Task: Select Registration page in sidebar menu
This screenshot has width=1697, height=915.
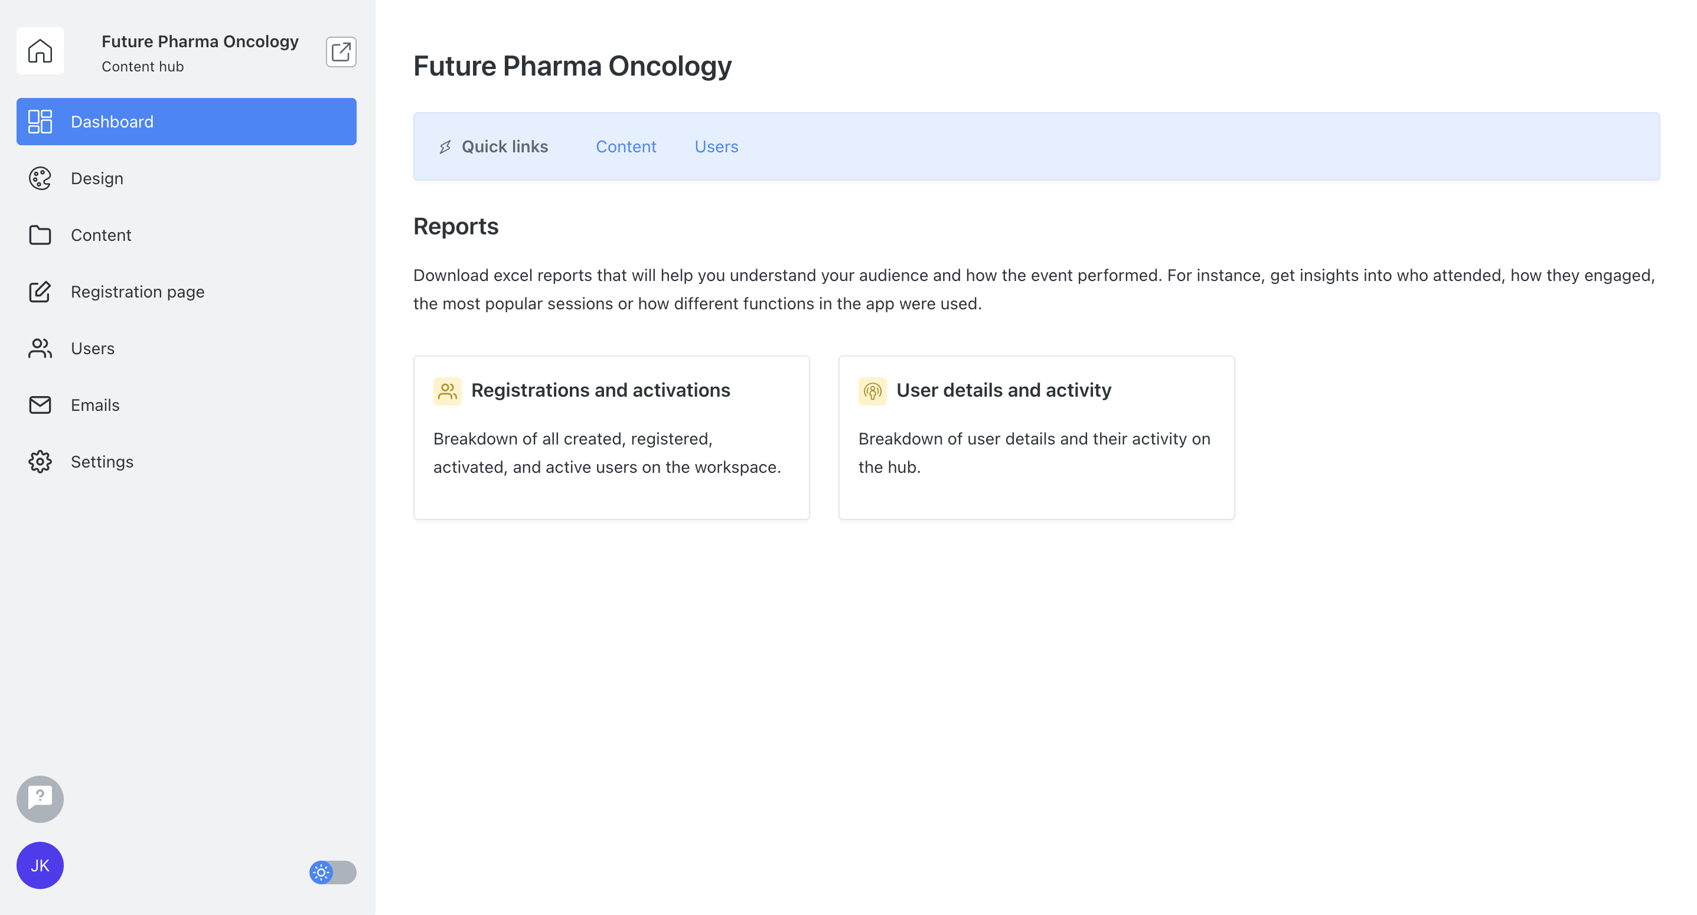Action: [187, 292]
